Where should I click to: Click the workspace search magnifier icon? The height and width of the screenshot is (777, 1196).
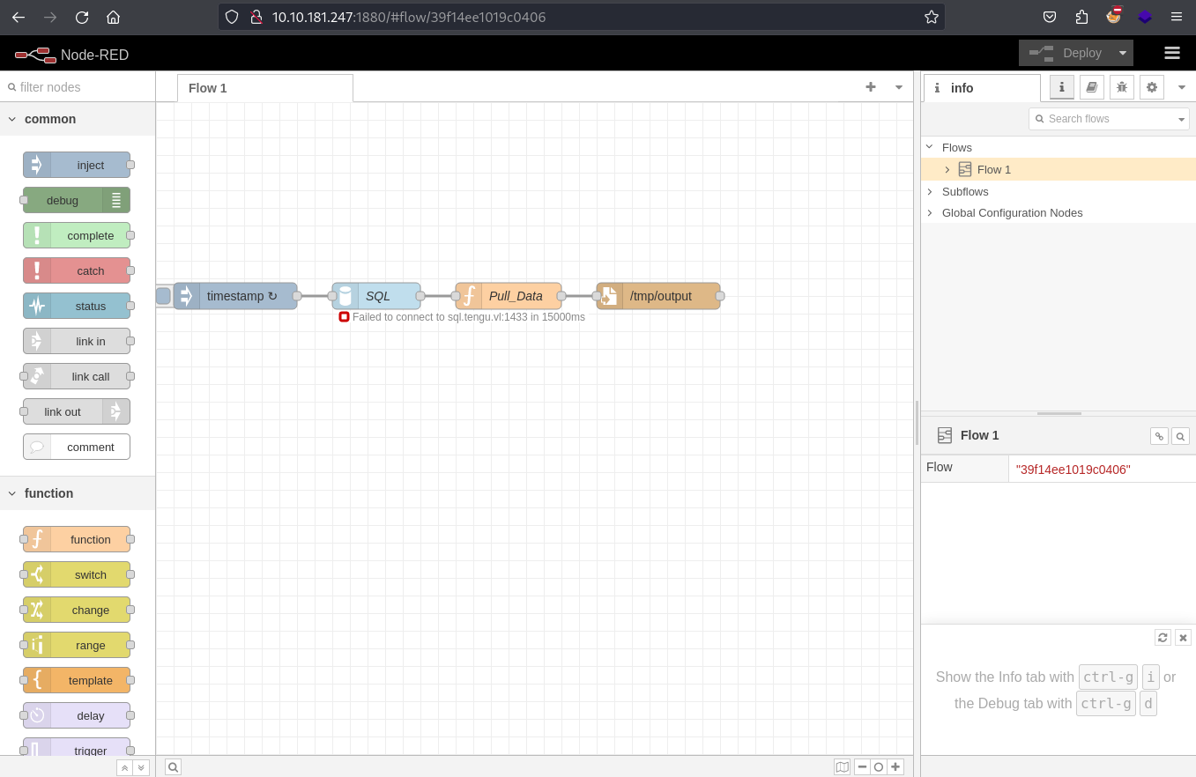[x=174, y=767]
